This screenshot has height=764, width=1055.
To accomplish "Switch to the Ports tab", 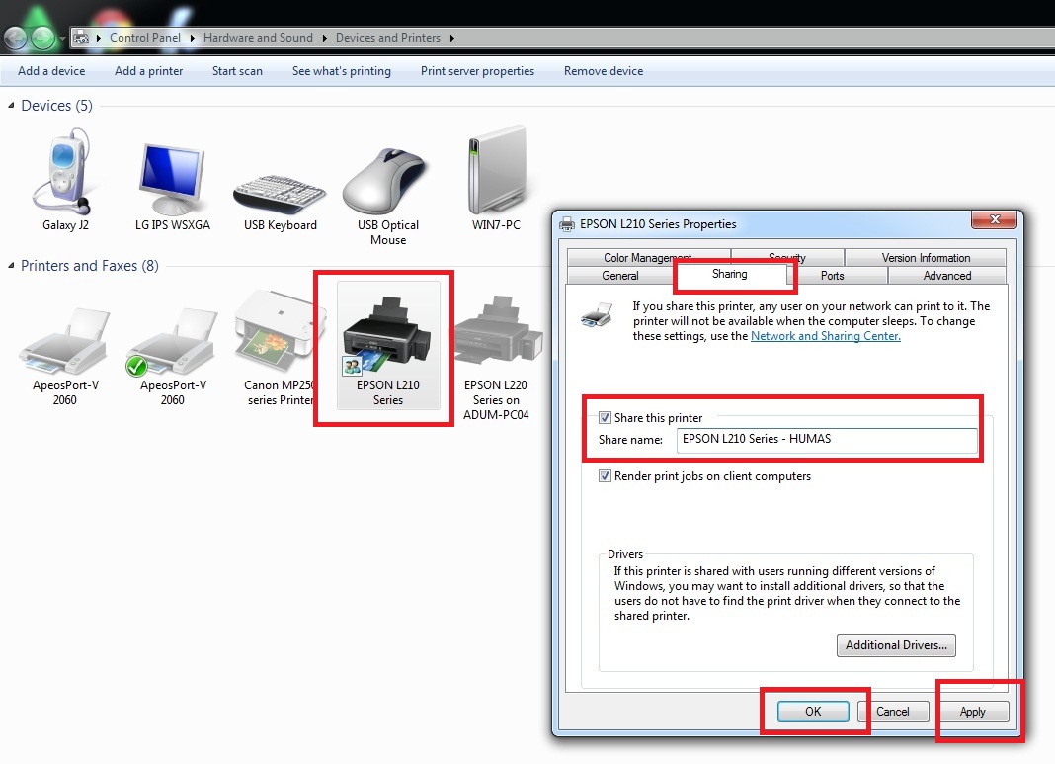I will pyautogui.click(x=833, y=276).
